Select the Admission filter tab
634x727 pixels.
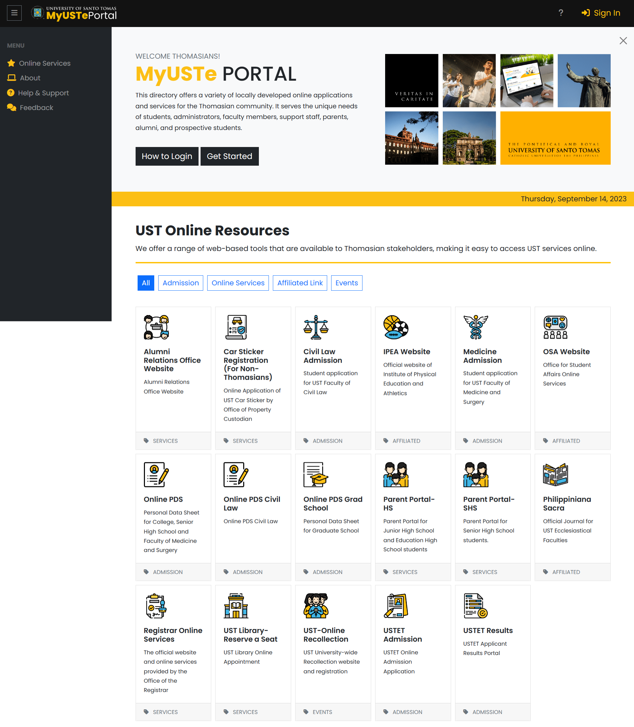point(181,283)
